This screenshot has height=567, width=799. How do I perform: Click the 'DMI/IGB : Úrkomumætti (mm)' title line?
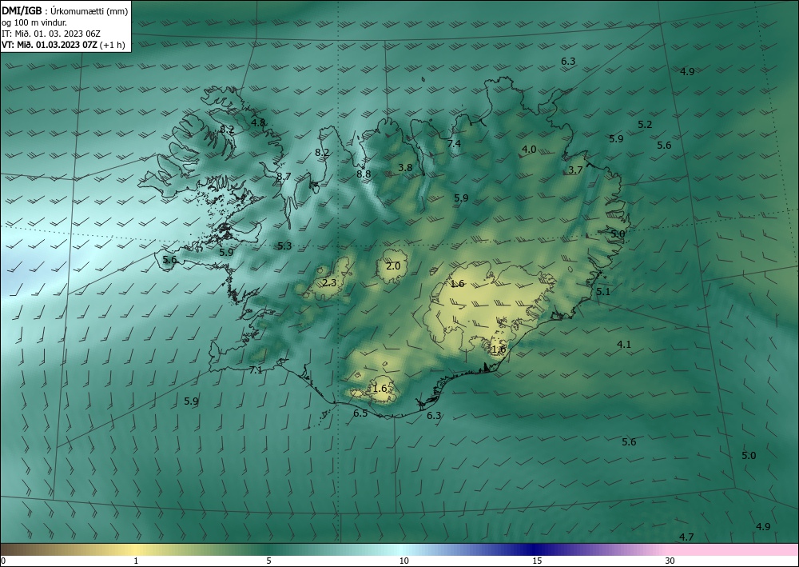point(65,10)
